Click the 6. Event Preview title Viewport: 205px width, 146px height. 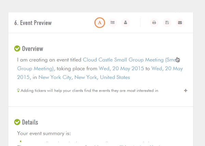(x=33, y=23)
